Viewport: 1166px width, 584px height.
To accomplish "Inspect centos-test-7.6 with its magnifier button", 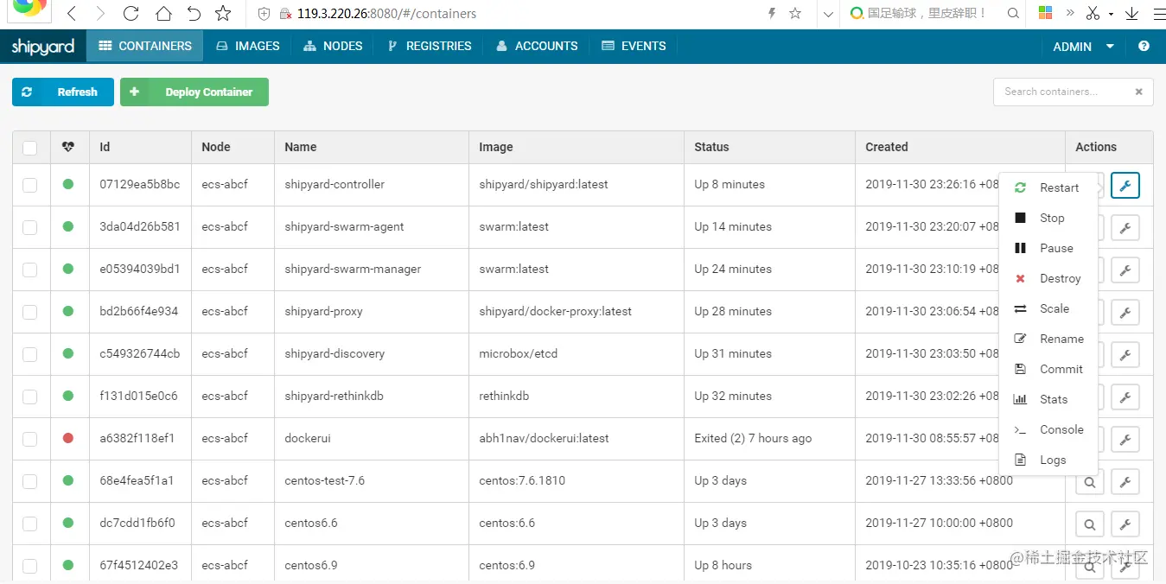I will pos(1090,482).
